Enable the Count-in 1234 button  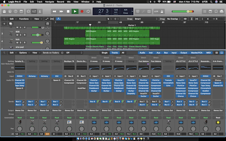click(x=156, y=12)
